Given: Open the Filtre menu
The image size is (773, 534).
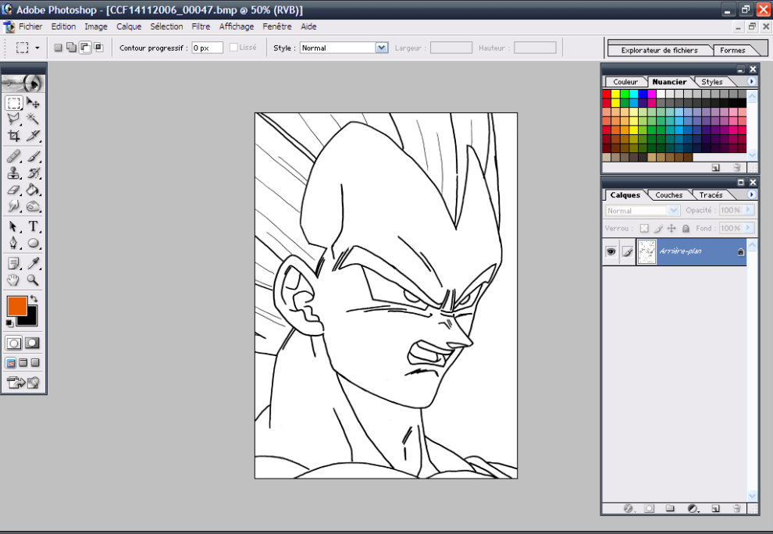Looking at the screenshot, I should 201,27.
